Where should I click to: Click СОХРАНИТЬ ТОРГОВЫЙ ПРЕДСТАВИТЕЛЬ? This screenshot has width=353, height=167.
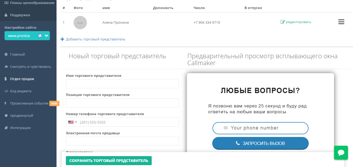point(109,160)
